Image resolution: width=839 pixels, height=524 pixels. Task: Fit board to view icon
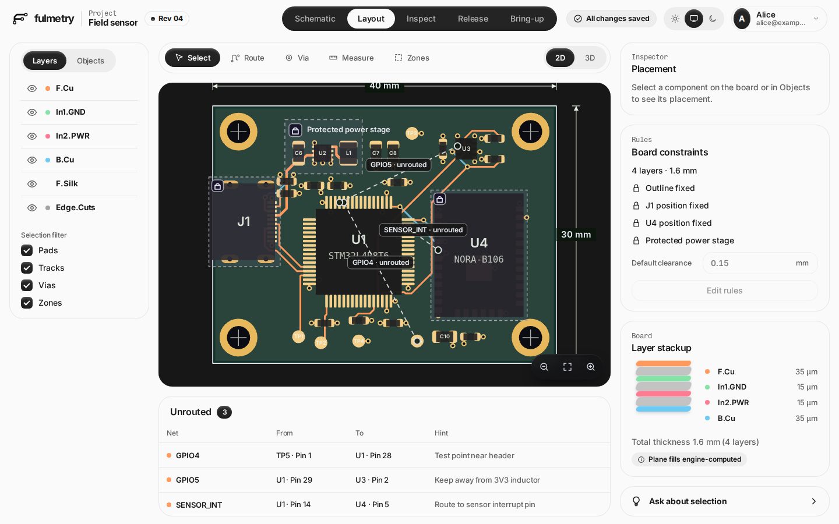[x=567, y=367]
